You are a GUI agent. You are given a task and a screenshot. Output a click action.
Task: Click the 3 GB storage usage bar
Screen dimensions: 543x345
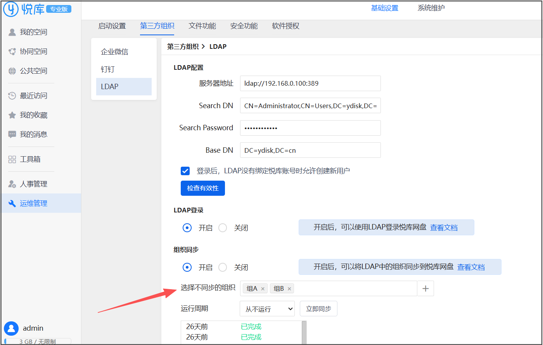(38, 342)
